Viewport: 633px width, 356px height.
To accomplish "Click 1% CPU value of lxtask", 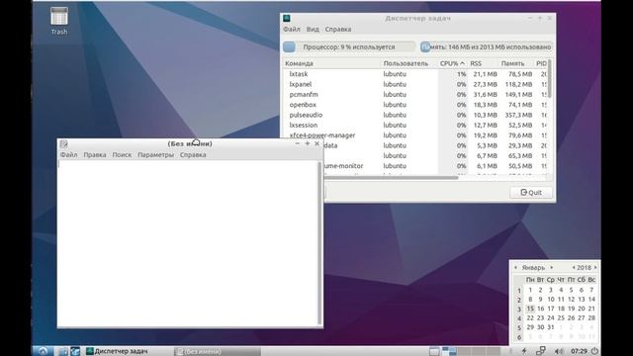I will click(462, 74).
